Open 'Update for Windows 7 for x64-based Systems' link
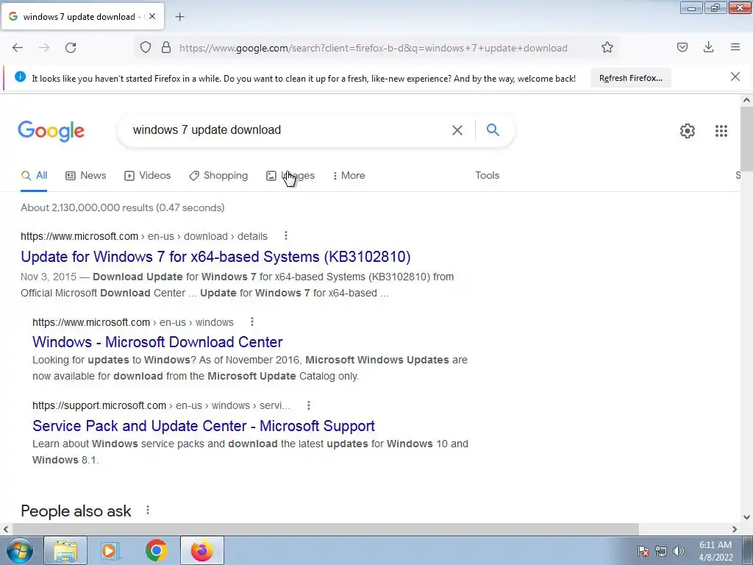 (x=215, y=257)
